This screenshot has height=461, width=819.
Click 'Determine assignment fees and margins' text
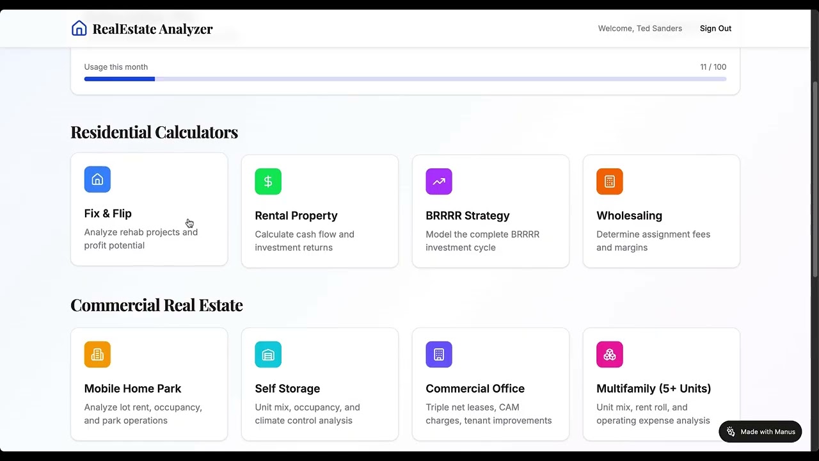[653, 241]
